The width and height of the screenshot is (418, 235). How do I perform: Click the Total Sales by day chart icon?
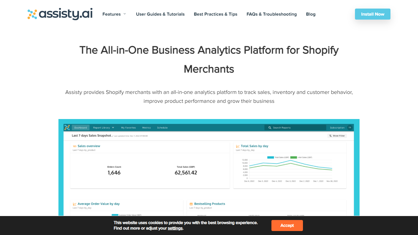(238, 146)
